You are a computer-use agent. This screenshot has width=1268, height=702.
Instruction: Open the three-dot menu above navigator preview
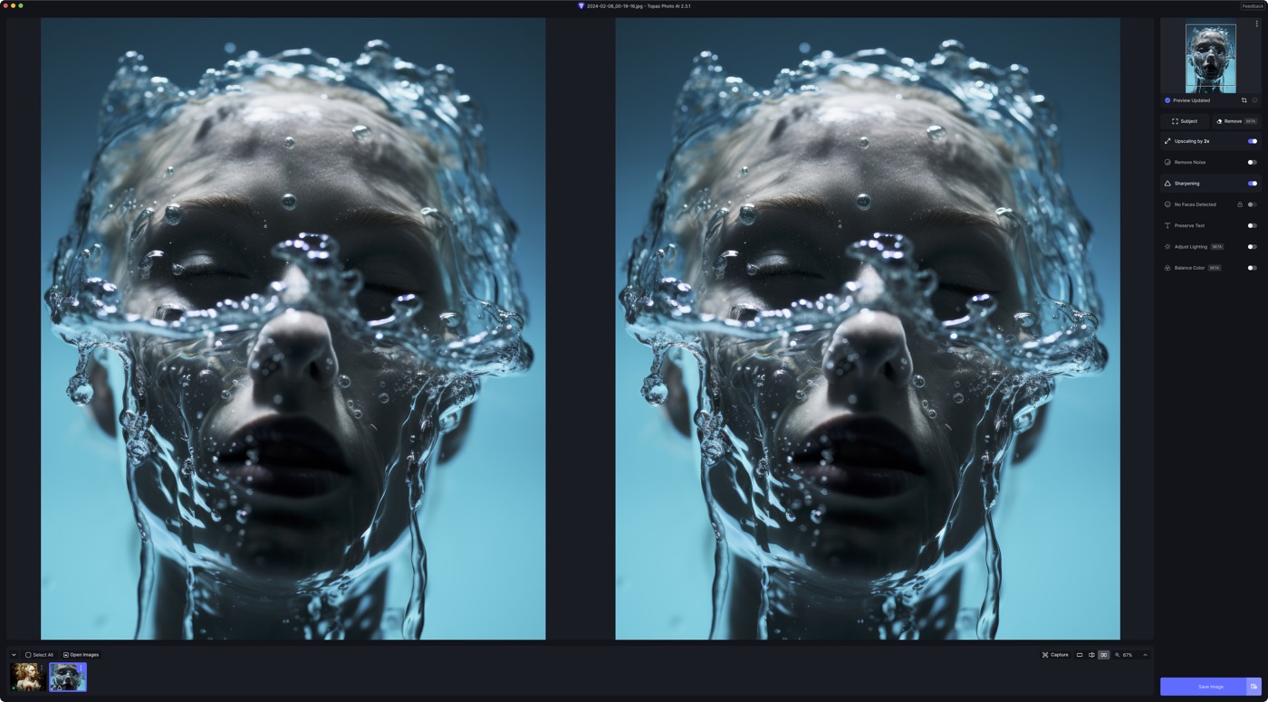(x=1256, y=24)
